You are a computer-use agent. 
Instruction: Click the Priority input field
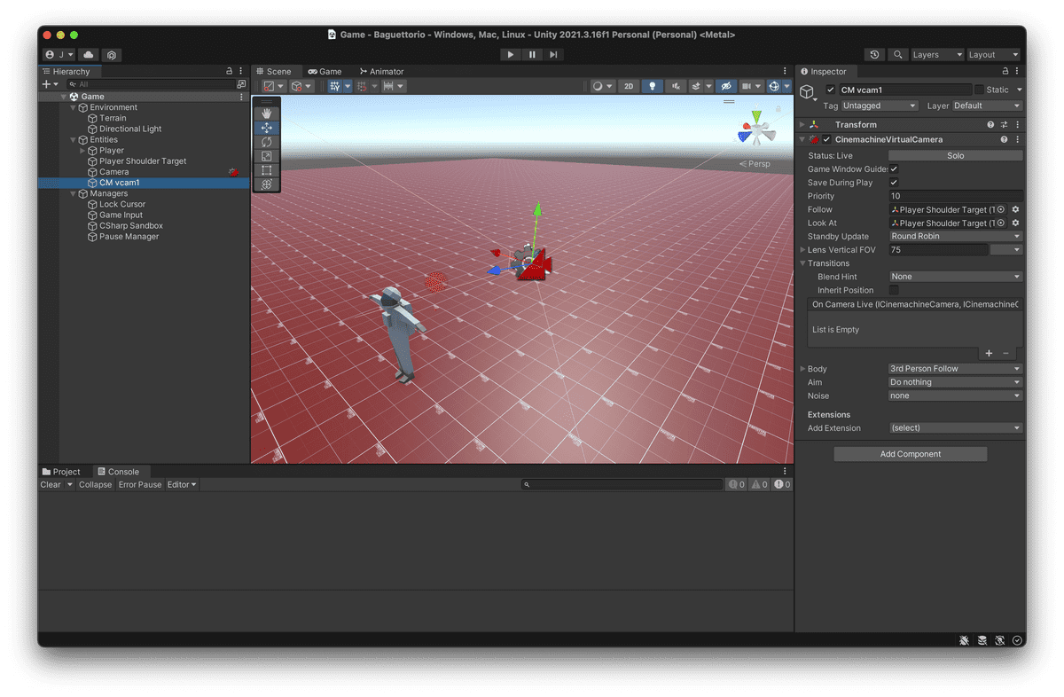point(955,196)
